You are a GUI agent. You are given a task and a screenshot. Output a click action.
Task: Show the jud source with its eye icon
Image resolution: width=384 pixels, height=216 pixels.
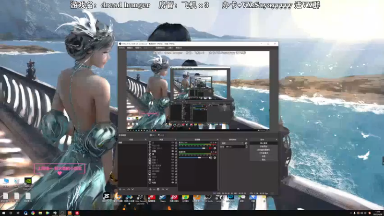coord(173,180)
